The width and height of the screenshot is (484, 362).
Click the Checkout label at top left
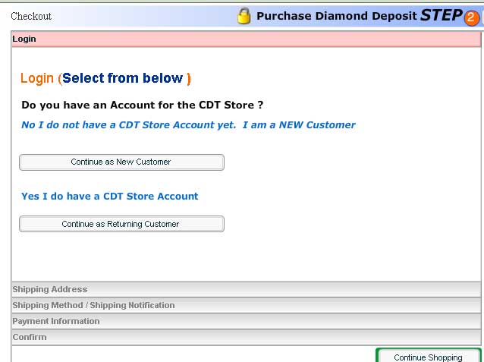point(31,16)
